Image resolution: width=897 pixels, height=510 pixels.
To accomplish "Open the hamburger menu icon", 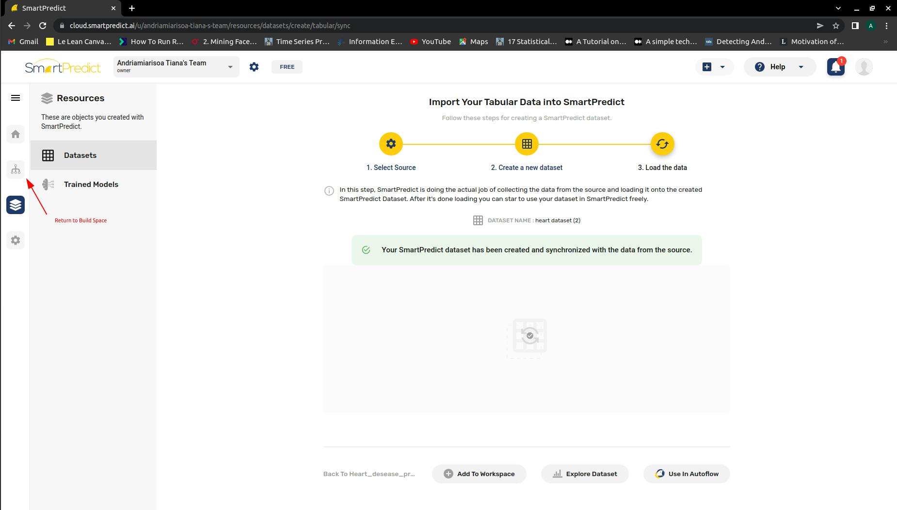I will 16,98.
